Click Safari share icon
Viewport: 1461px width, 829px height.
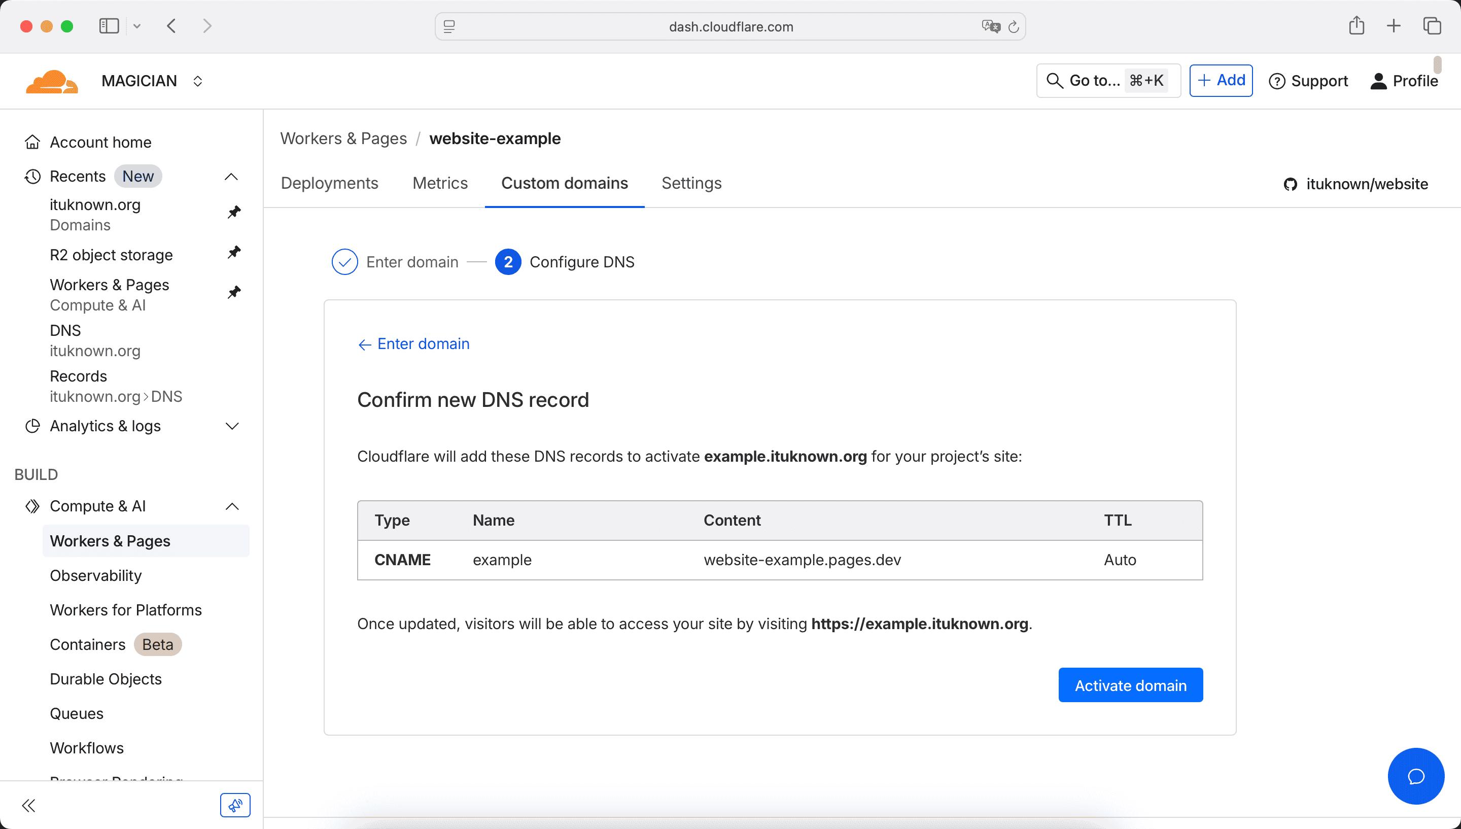point(1356,26)
